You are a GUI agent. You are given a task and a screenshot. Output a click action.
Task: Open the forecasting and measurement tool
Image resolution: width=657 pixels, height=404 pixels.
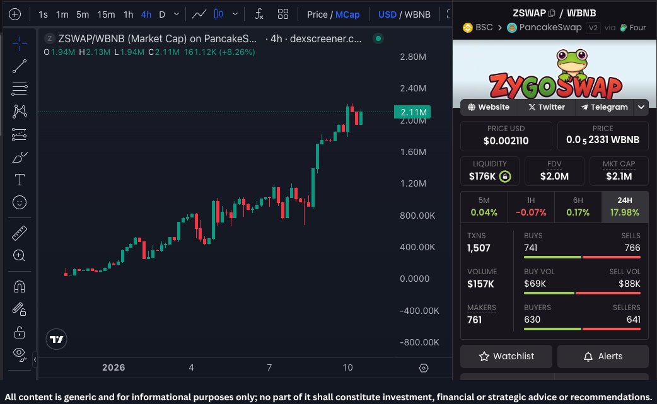pos(20,134)
